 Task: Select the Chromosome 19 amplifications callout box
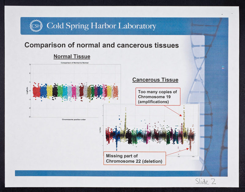(158, 96)
